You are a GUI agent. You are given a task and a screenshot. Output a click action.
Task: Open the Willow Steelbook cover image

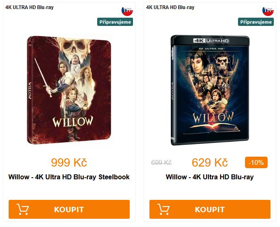(69, 90)
